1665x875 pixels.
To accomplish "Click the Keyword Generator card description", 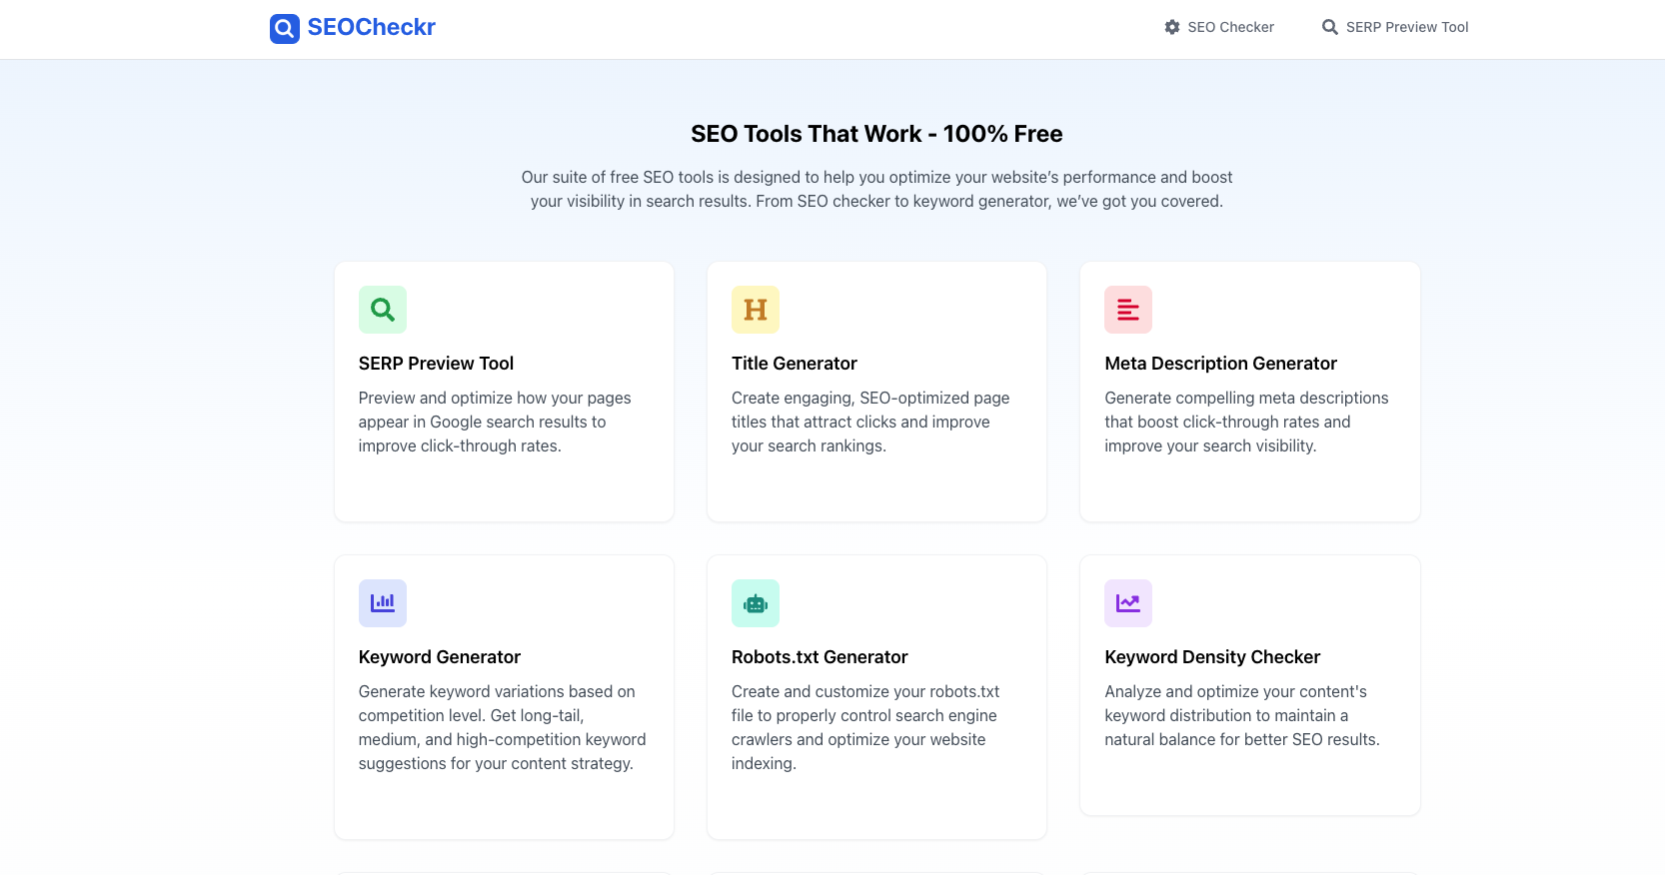I will pos(502,727).
